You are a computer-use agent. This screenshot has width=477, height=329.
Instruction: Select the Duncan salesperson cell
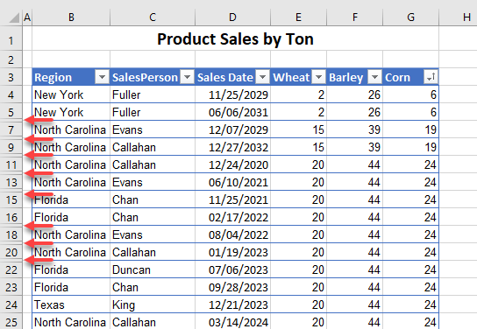coord(153,269)
